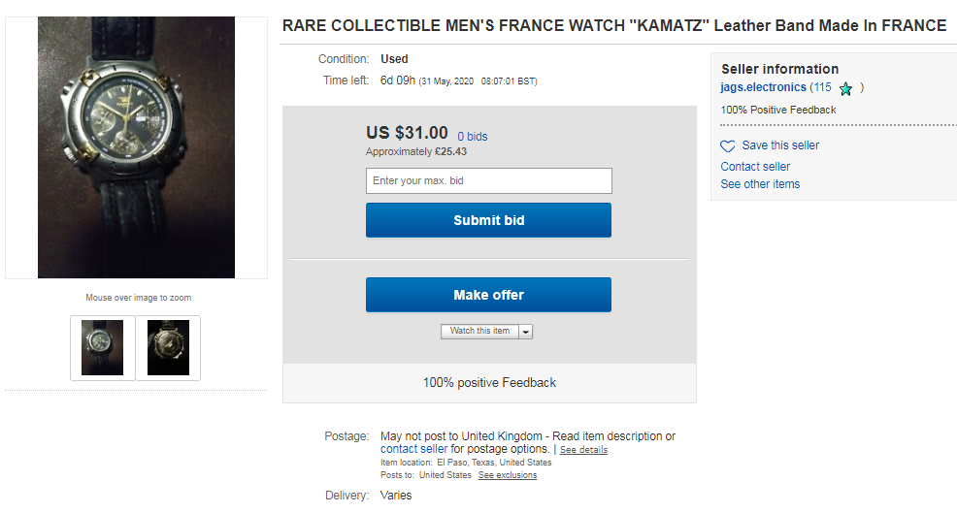Click the Contact seller link
The image size is (957, 513).
pyautogui.click(x=755, y=167)
